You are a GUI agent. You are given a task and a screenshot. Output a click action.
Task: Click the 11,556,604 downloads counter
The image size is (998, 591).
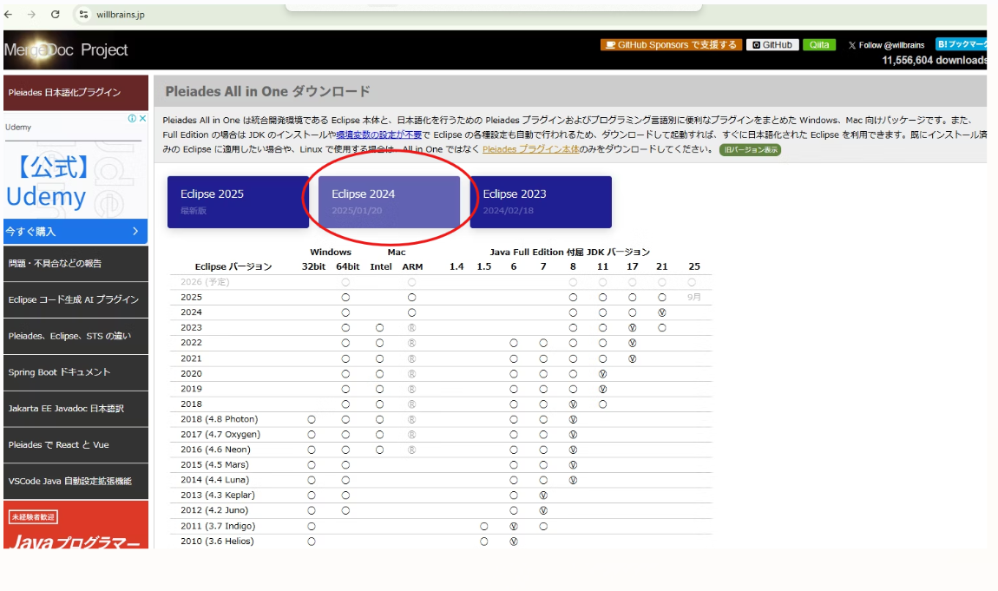pos(934,61)
